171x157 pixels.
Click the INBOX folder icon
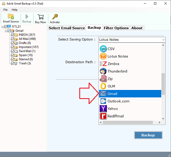pyautogui.click(x=16, y=35)
